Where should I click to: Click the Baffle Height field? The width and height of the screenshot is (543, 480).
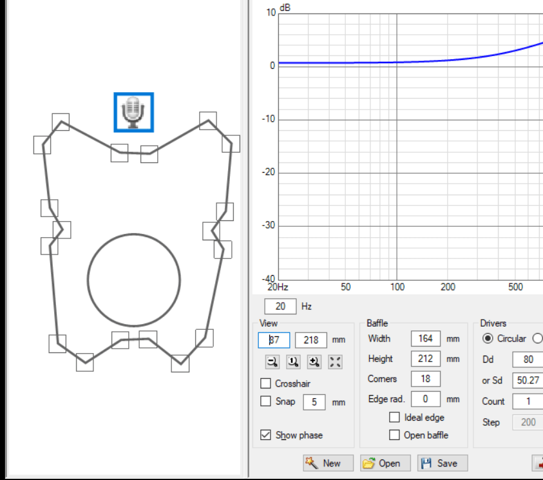(426, 358)
